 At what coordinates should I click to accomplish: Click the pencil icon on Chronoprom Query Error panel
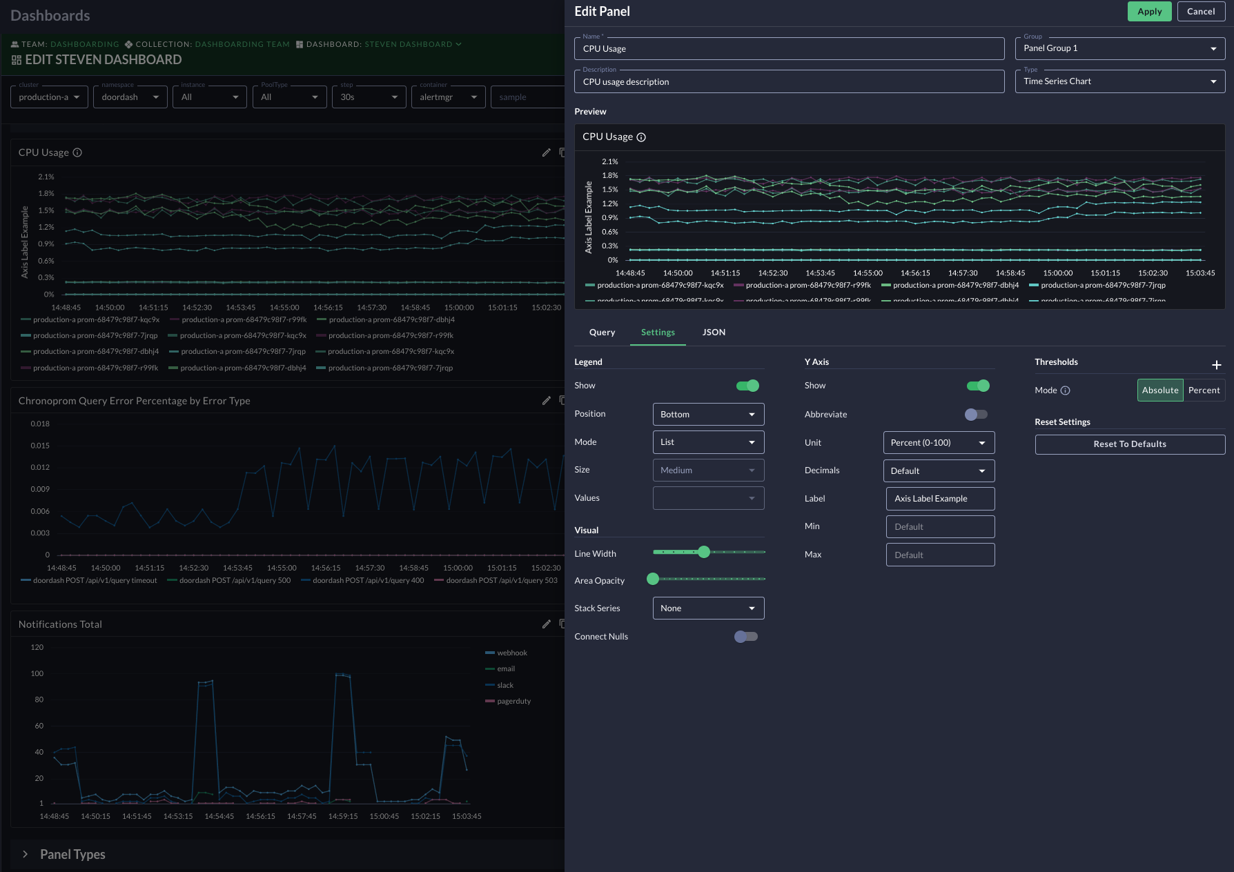point(547,400)
